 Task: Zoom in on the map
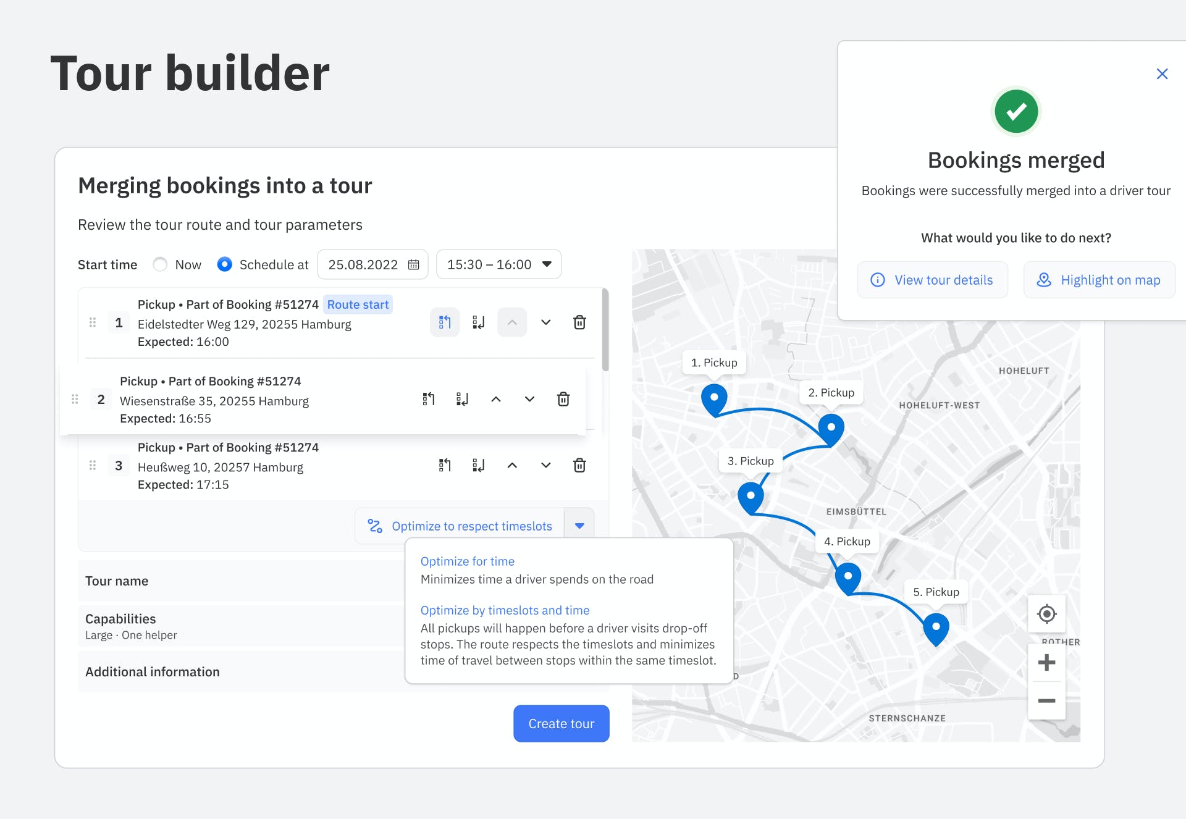1046,663
